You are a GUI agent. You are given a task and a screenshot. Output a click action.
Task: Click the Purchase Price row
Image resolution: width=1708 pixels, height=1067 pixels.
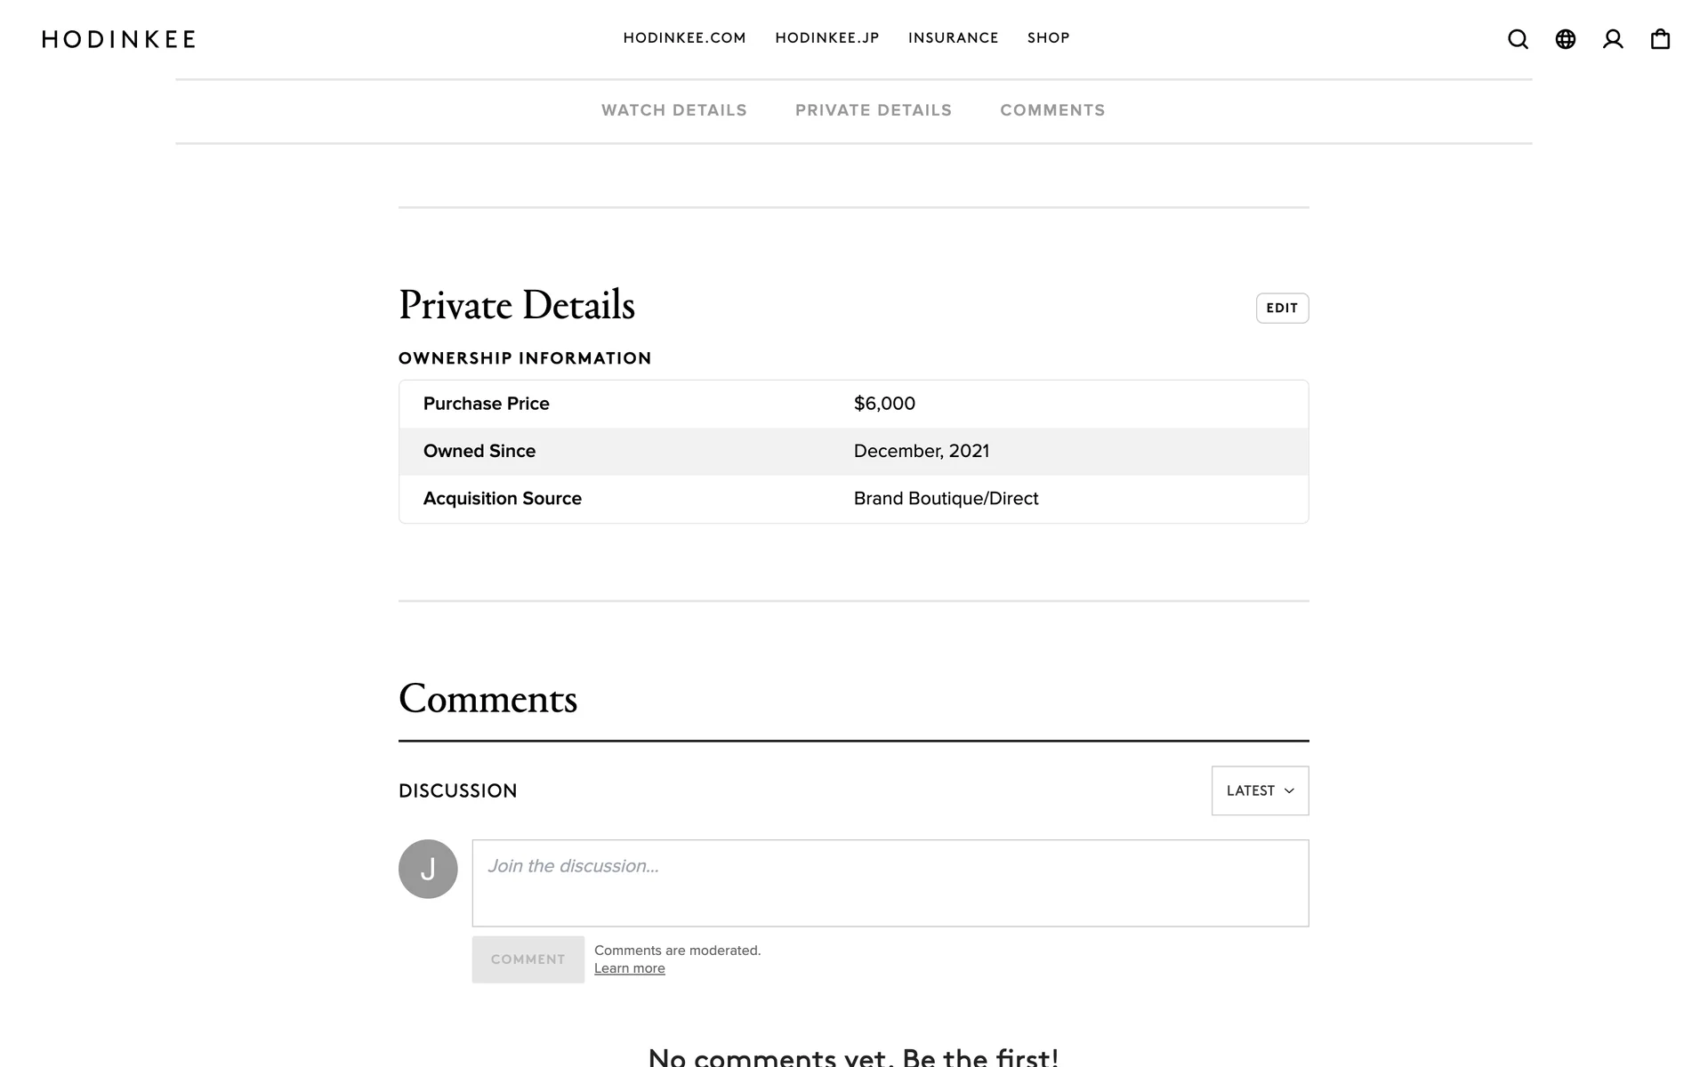click(853, 404)
